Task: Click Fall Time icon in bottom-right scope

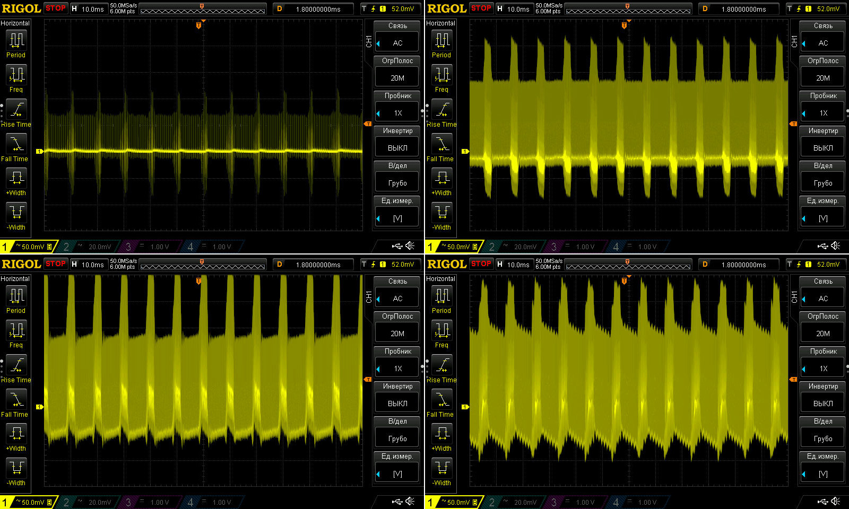Action: coord(441,399)
